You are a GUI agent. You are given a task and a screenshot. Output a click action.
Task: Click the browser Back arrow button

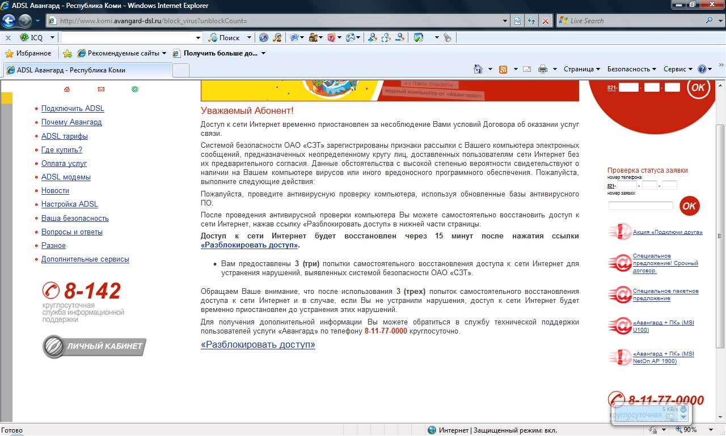click(x=9, y=21)
